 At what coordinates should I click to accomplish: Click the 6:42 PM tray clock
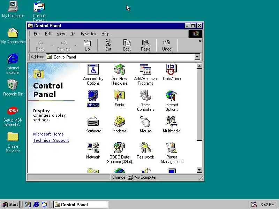tap(267, 205)
